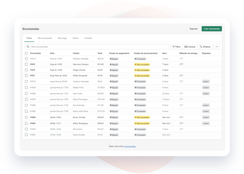Switch to the Aberto tab
The image size is (244, 174).
[76, 38]
